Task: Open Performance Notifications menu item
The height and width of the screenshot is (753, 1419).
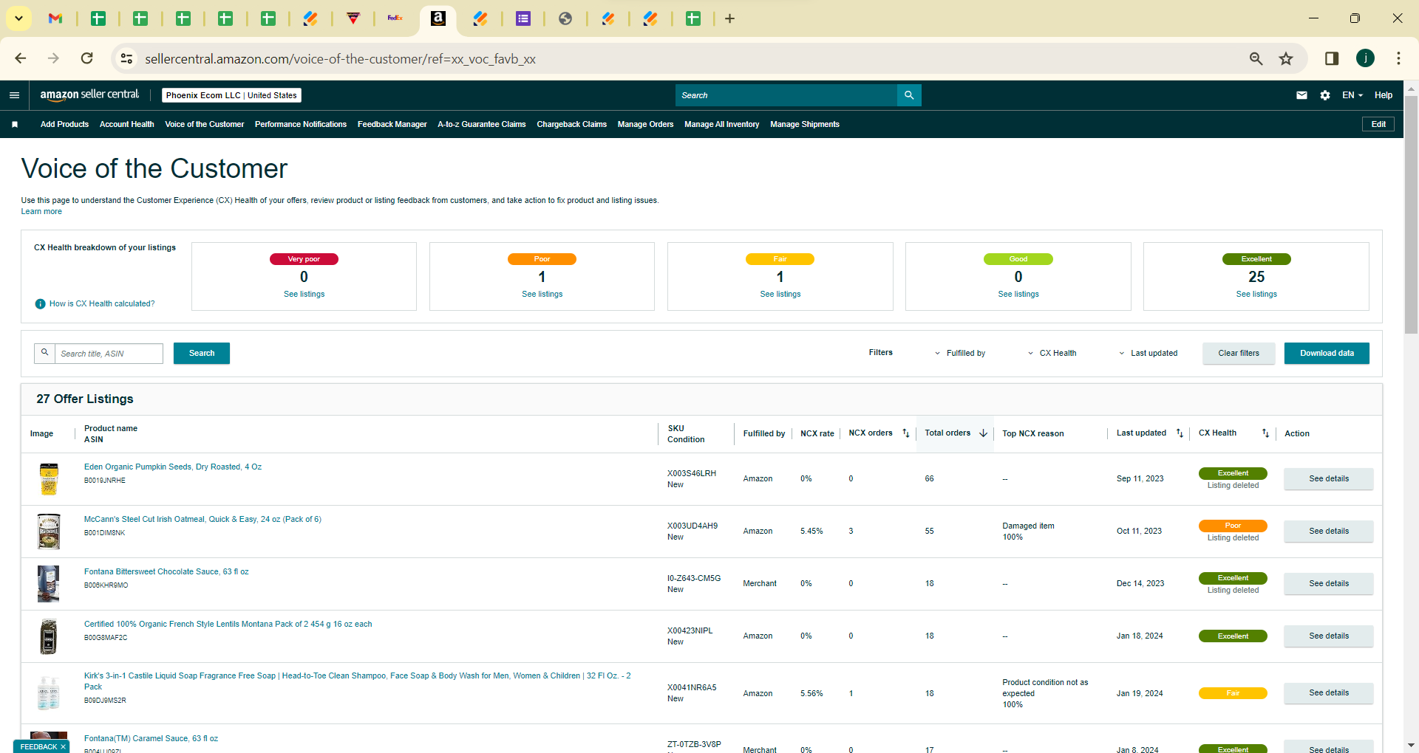Action: 301,125
